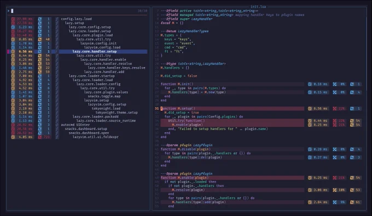Image resolution: width=372 pixels, height=216 pixels.
Task: Click the 'M.enable(plugin)' call inside Util.try
Action: [x=187, y=125]
